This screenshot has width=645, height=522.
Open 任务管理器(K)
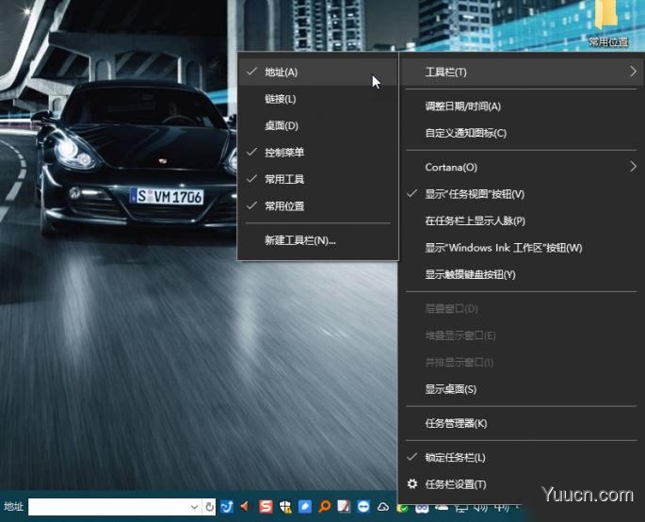coord(522,423)
